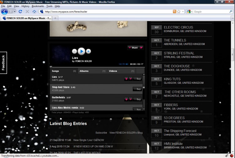
Task: Open THE DOGHOUSE Dundee show
Action: (x=177, y=66)
